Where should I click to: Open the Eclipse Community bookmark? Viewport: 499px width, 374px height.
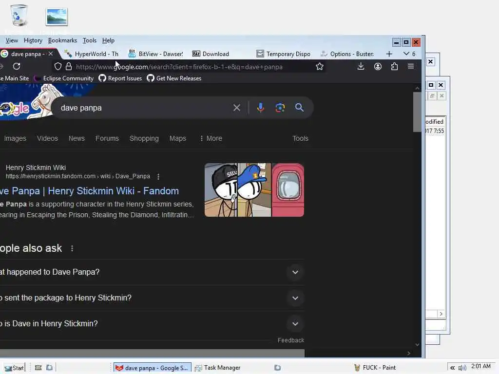(x=64, y=78)
